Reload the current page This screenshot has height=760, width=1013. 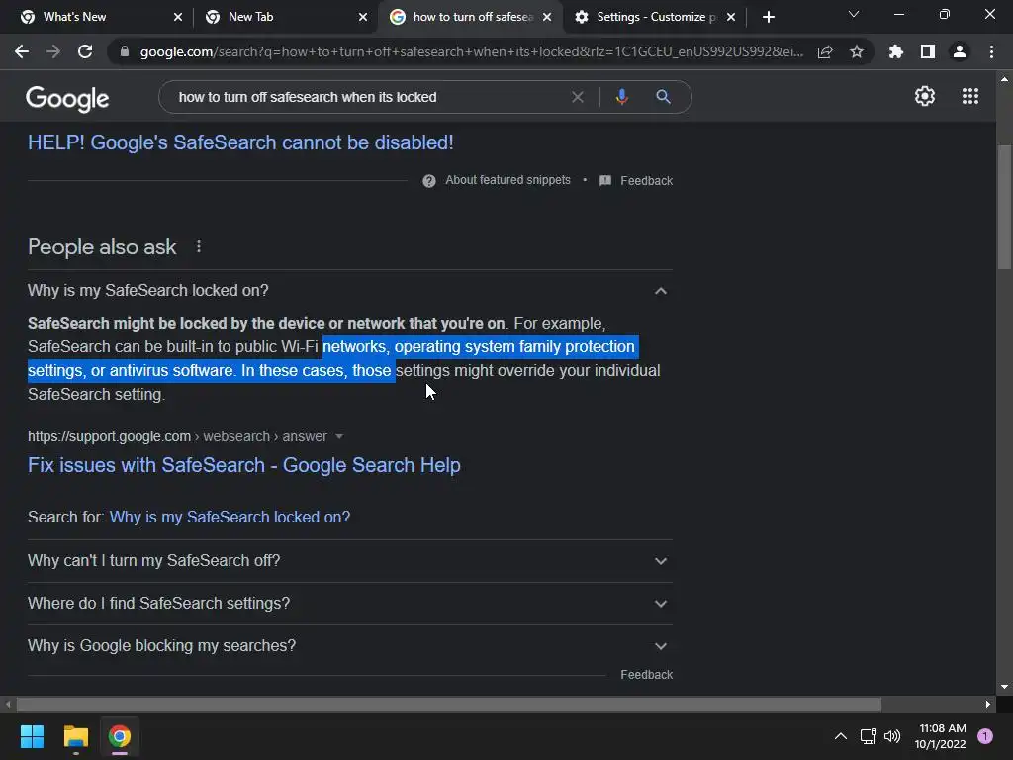point(85,51)
